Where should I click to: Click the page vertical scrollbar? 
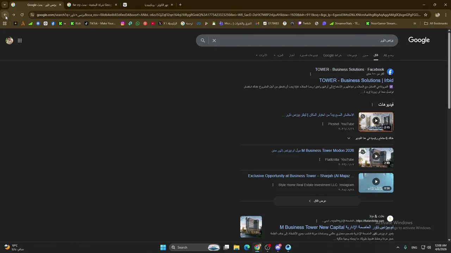[x=449, y=70]
